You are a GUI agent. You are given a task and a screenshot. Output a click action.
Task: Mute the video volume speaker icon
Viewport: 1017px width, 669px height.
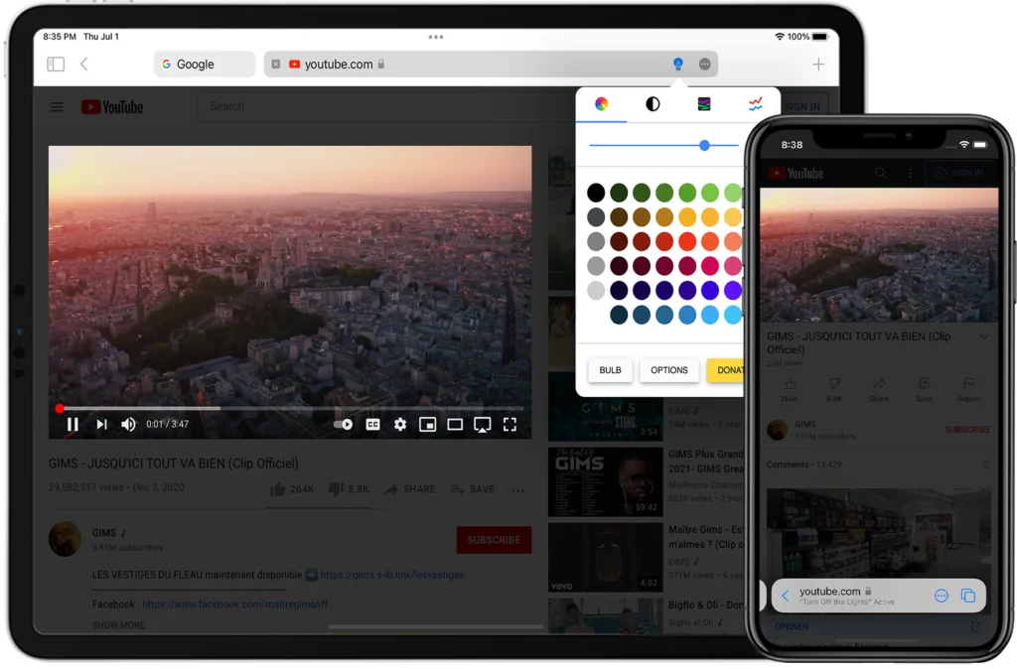(128, 425)
